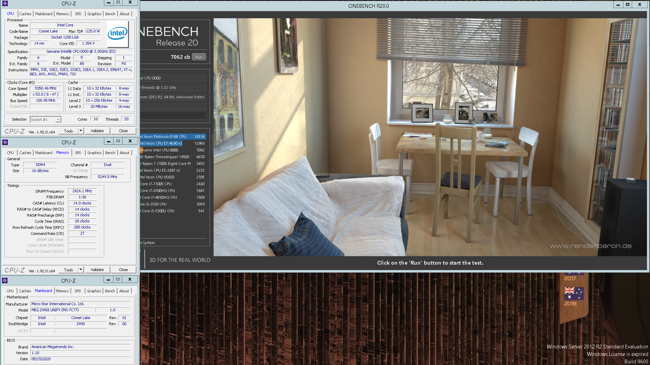Viewport: 650px width, 365px height.
Task: Close the Memory CPU-Z window via X
Action: (x=130, y=141)
